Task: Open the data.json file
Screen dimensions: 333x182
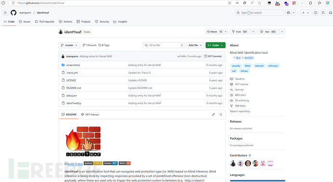Action: (x=71, y=95)
